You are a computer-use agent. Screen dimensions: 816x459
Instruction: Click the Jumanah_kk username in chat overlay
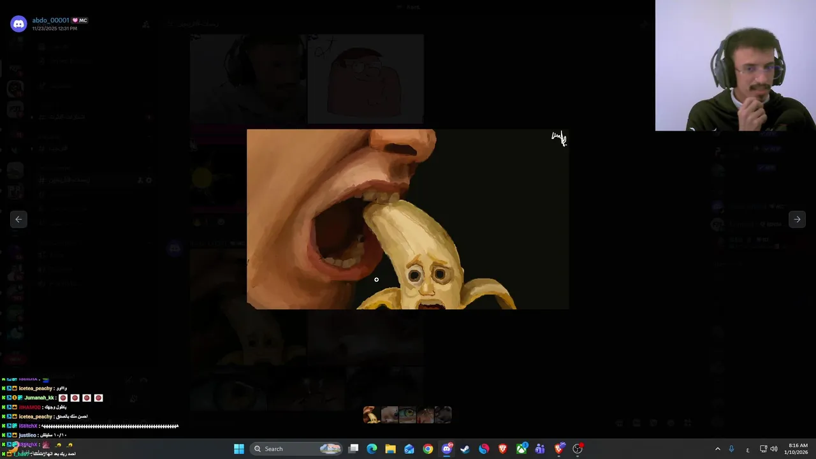click(40, 398)
